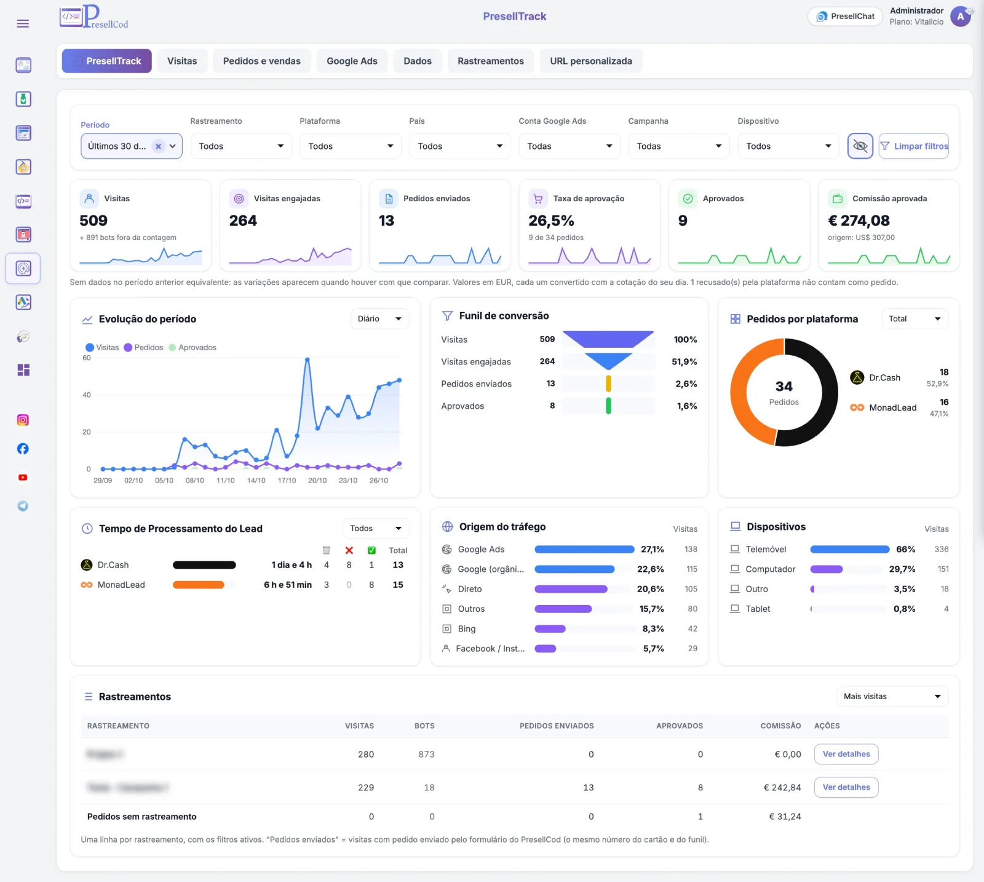Viewport: 984px width, 882px height.
Task: Open the hamburger menu in the sidebar
Action: point(23,23)
